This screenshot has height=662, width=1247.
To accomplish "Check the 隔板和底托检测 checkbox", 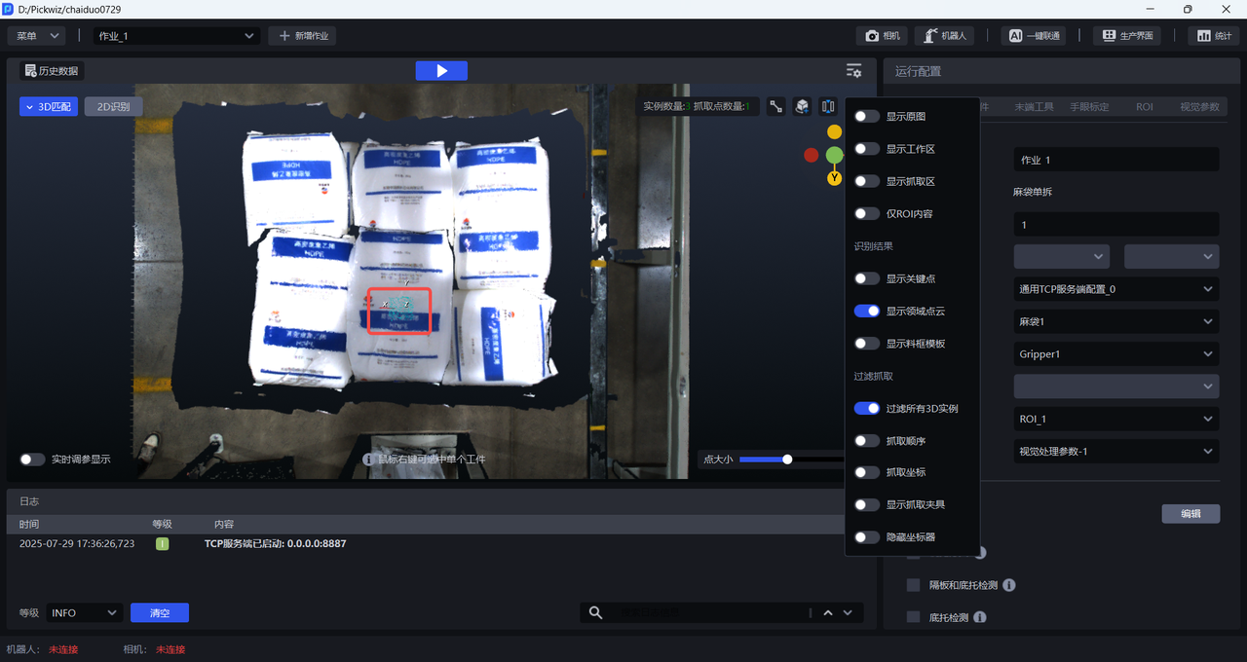I will (x=913, y=585).
